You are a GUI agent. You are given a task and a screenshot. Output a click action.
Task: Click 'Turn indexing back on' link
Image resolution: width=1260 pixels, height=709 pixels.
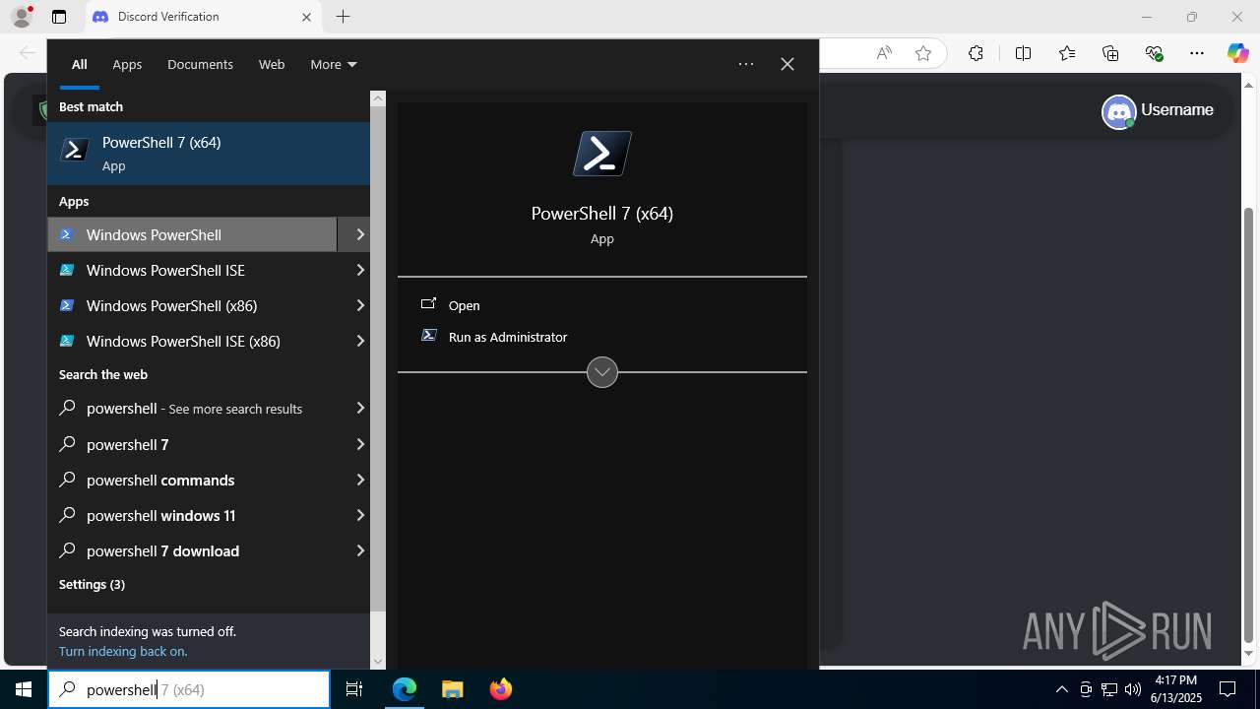pyautogui.click(x=123, y=651)
